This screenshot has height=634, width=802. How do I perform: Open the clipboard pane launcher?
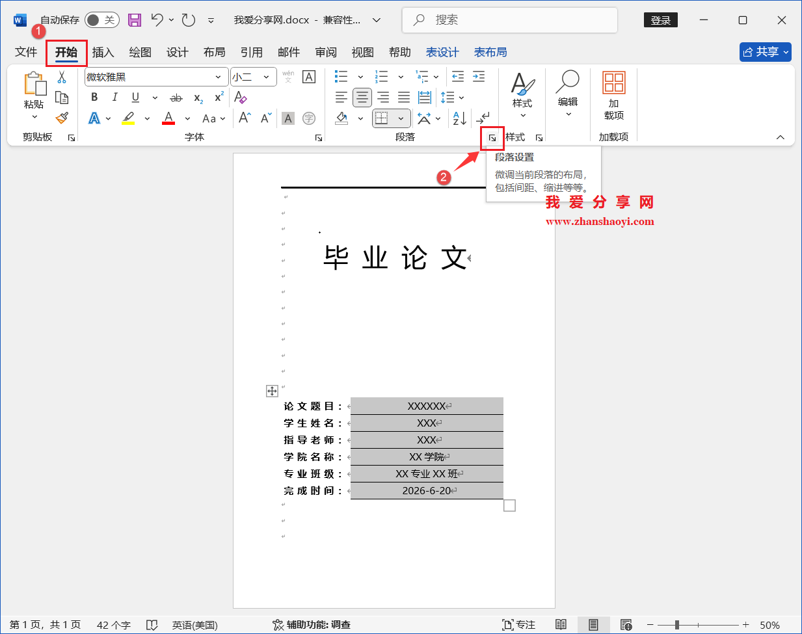(x=72, y=138)
